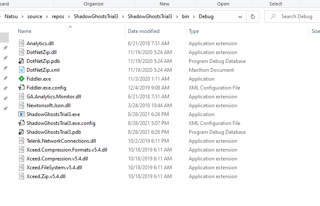Click the DotNetZip.pdb file icon

click(x=22, y=61)
